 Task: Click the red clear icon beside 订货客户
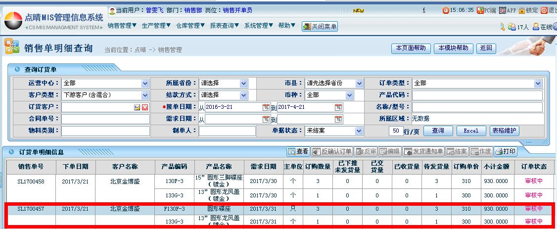click(x=145, y=107)
